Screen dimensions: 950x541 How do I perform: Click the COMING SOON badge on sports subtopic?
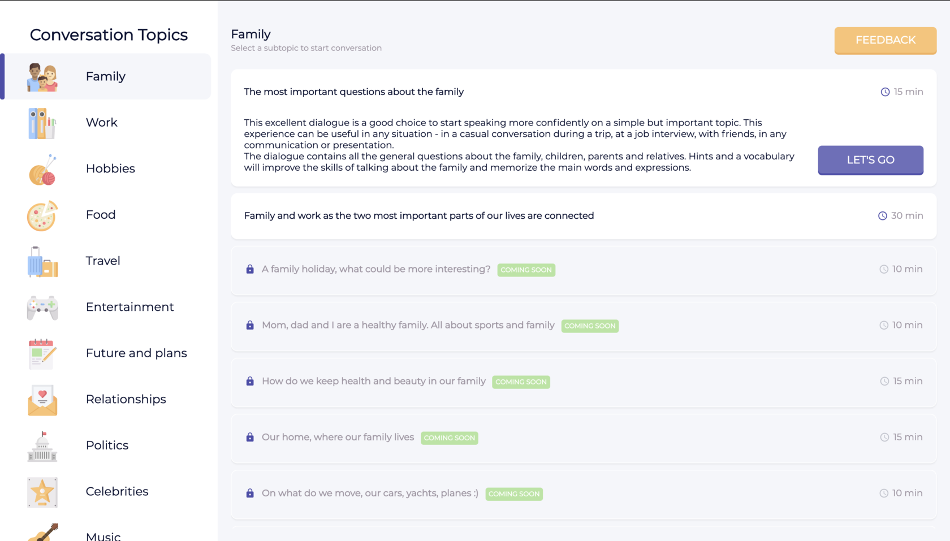tap(589, 326)
